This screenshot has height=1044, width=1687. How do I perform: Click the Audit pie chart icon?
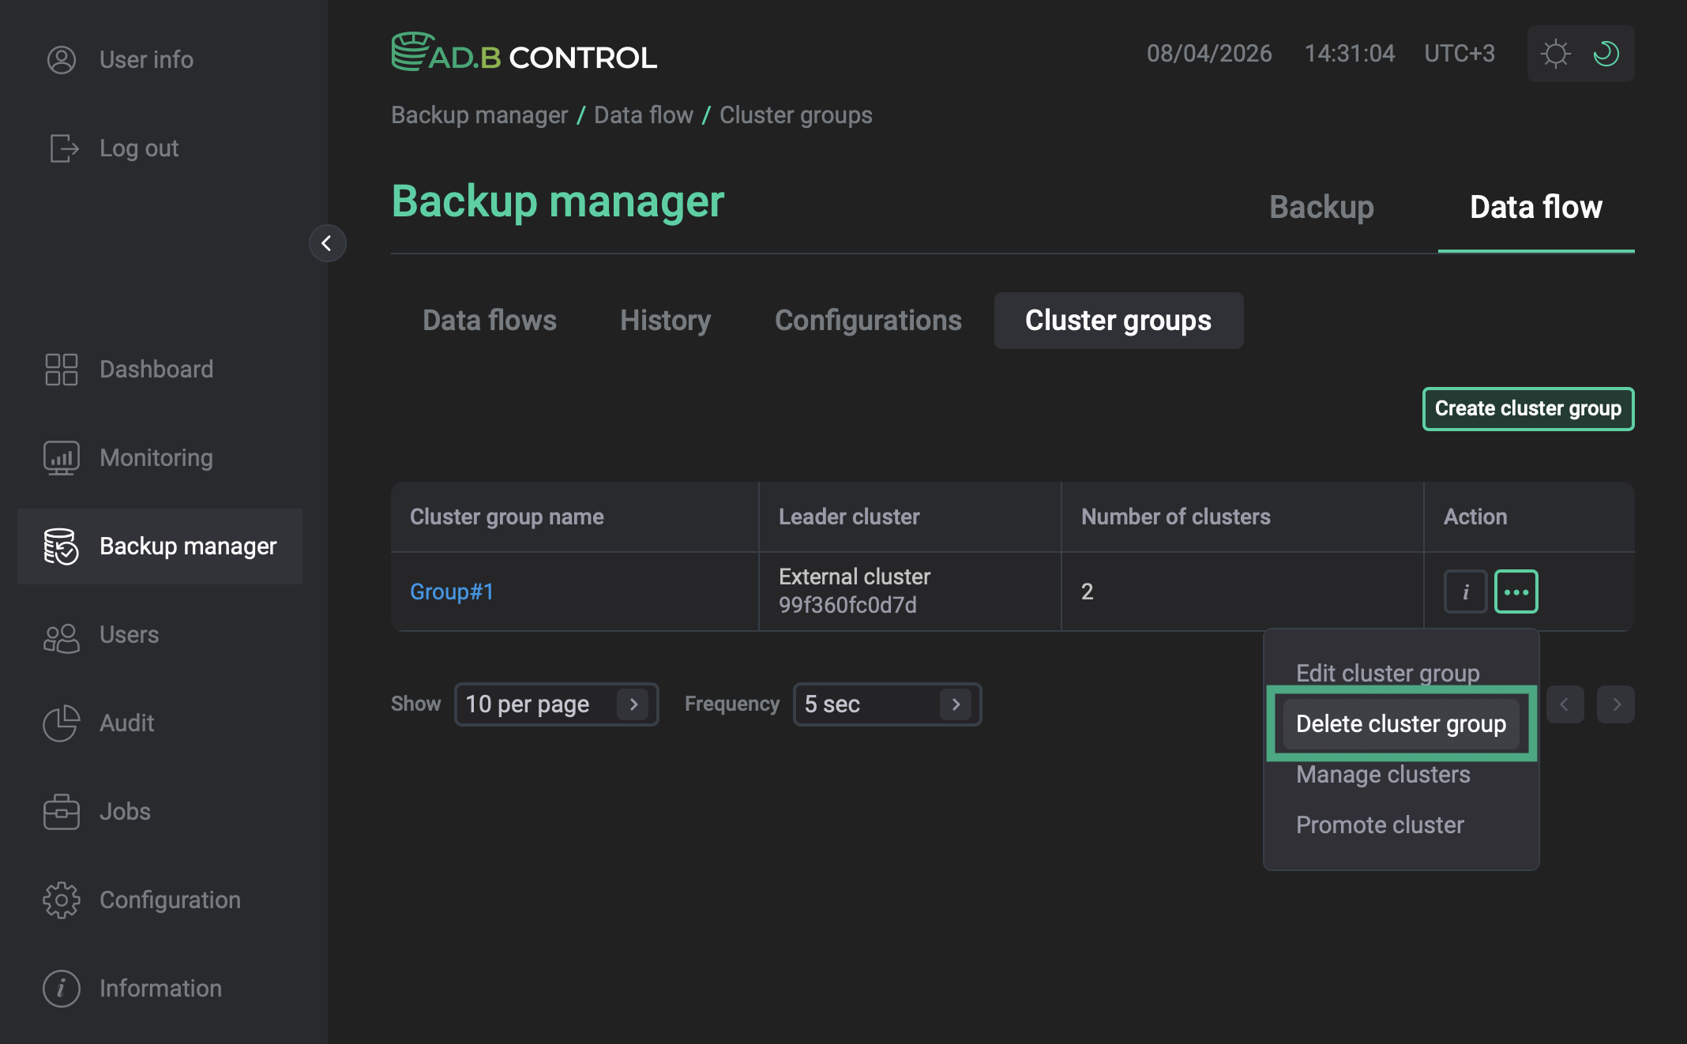tap(62, 723)
